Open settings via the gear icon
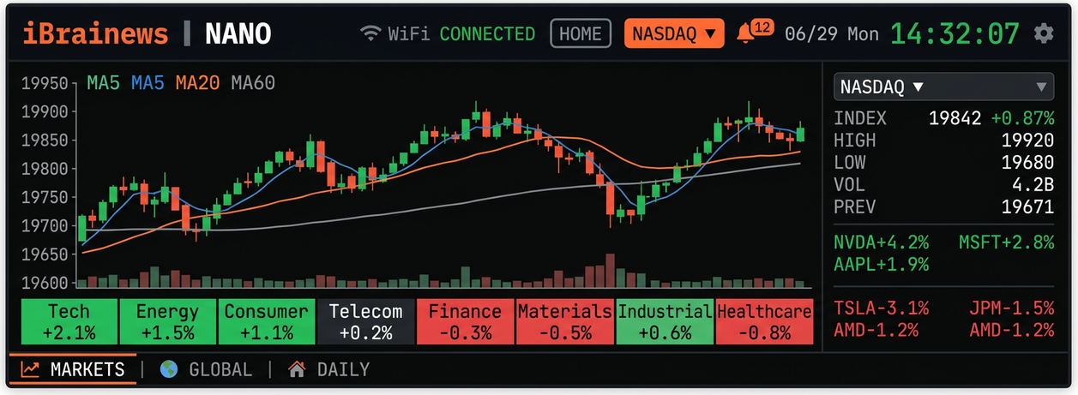This screenshot has width=1078, height=395. pos(1043,33)
